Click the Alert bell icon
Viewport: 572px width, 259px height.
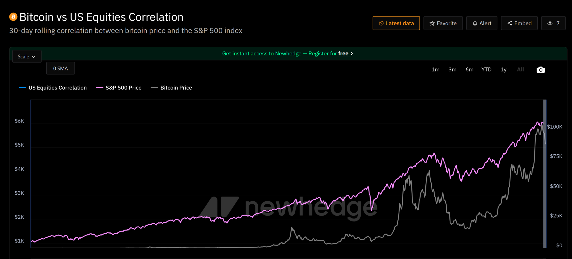click(475, 23)
